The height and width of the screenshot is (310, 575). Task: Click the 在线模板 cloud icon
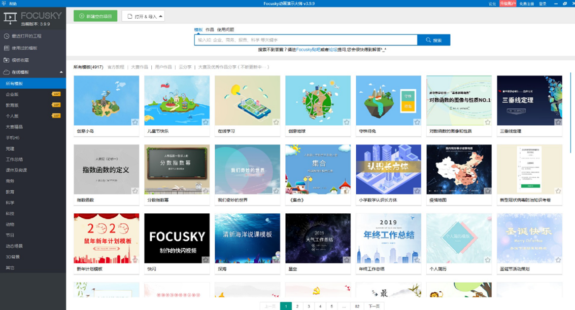[6, 71]
